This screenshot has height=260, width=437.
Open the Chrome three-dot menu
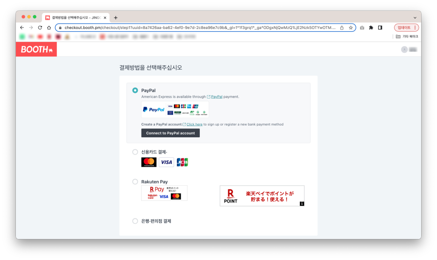[x=415, y=28]
